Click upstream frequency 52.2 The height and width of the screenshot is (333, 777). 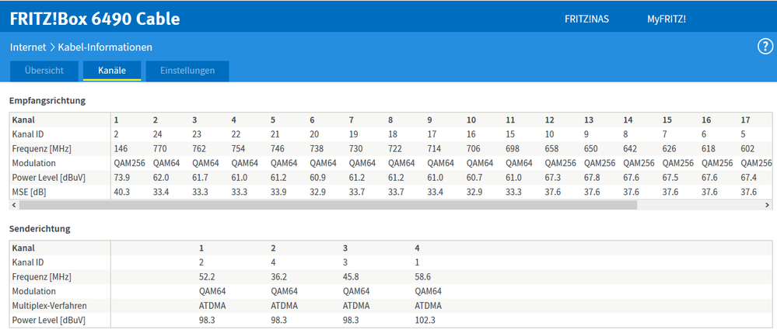point(206,276)
